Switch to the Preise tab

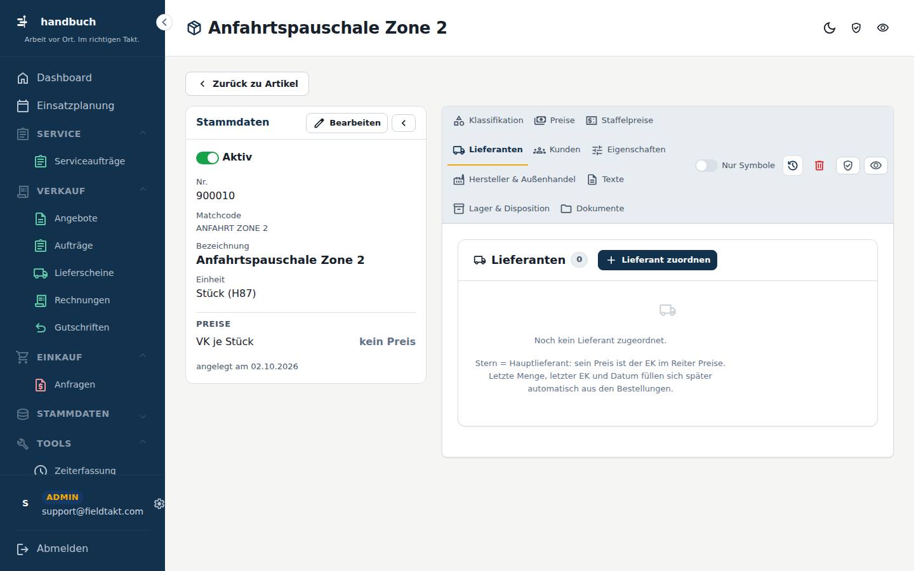point(555,121)
